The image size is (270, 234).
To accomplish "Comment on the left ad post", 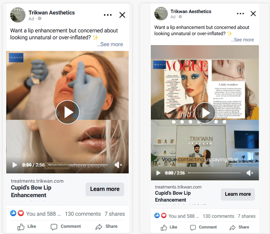I will click(65, 227).
